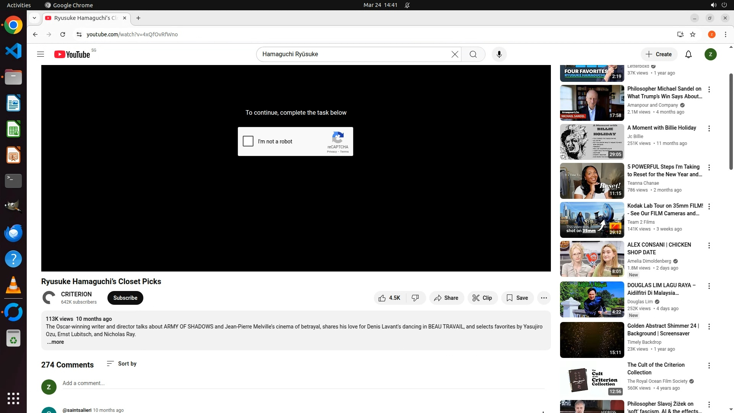The image size is (734, 413).
Task: Subscribe to the CRITERION channel
Action: tap(125, 298)
